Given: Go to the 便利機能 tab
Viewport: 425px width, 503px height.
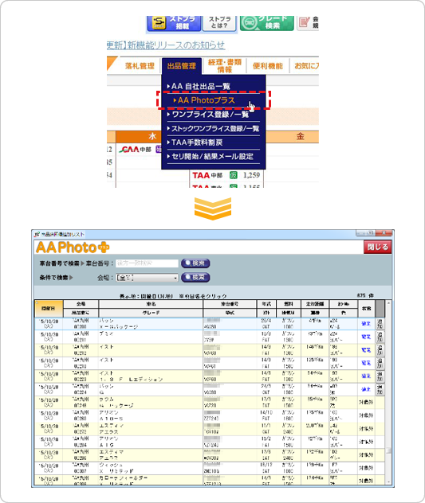Looking at the screenshot, I should click(x=268, y=66).
